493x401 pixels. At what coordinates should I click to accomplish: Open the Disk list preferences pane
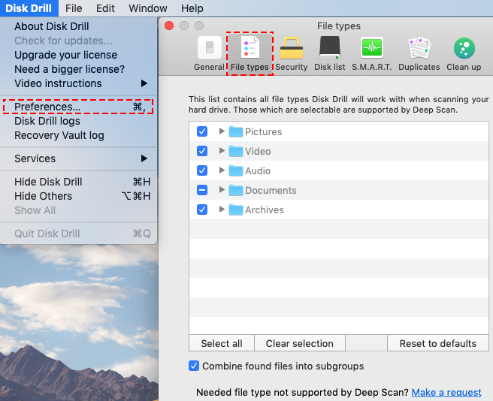point(329,54)
